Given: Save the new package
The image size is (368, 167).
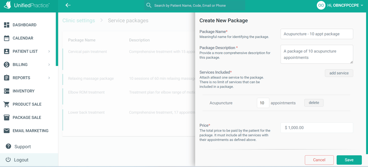Looking at the screenshot, I should [349, 160].
